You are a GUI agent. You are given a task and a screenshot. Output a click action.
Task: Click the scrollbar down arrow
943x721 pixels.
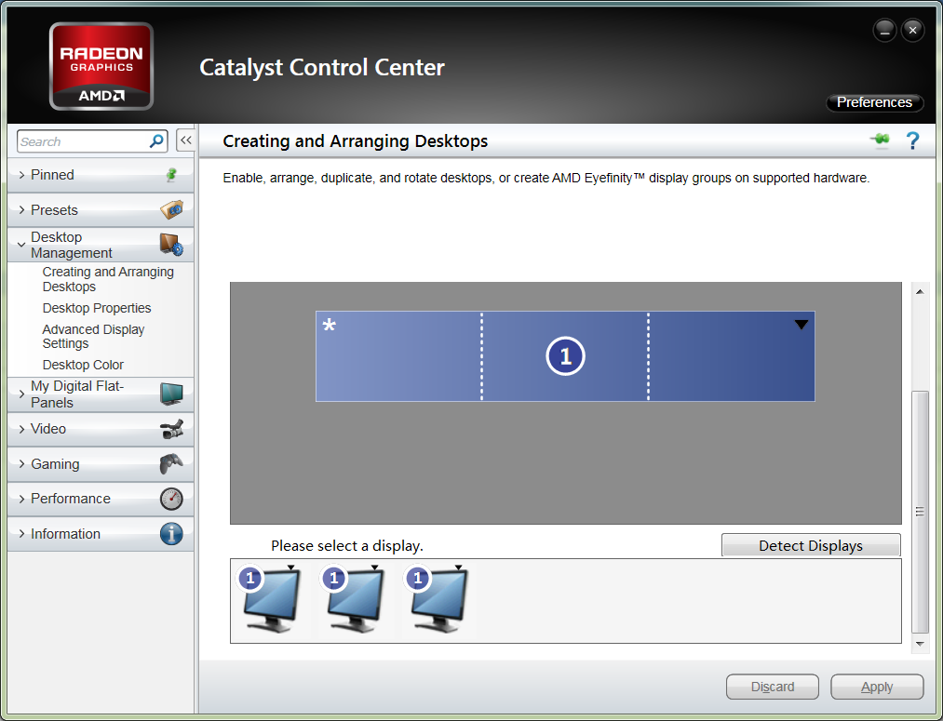coord(920,644)
